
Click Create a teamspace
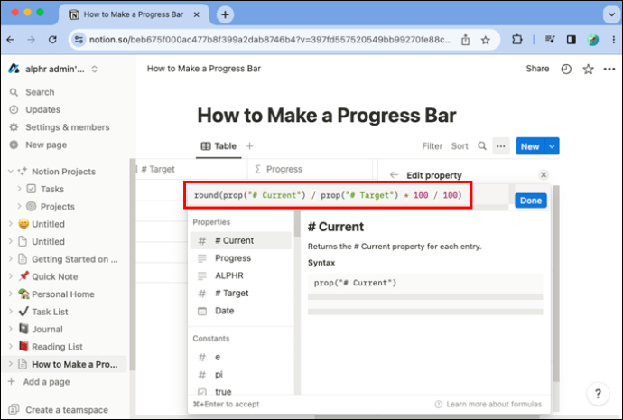click(66, 410)
